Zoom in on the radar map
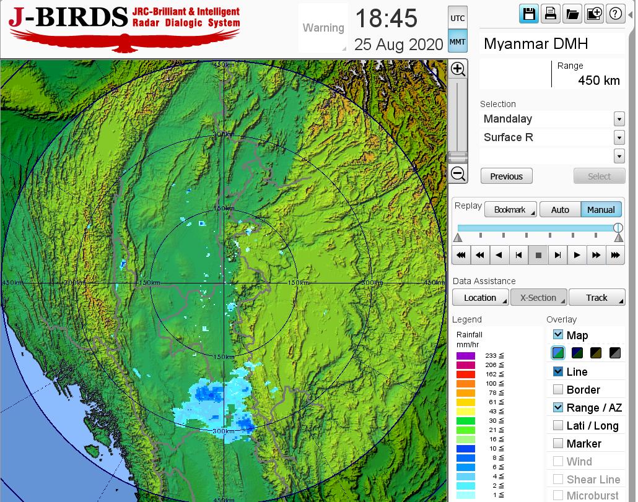 tap(458, 69)
